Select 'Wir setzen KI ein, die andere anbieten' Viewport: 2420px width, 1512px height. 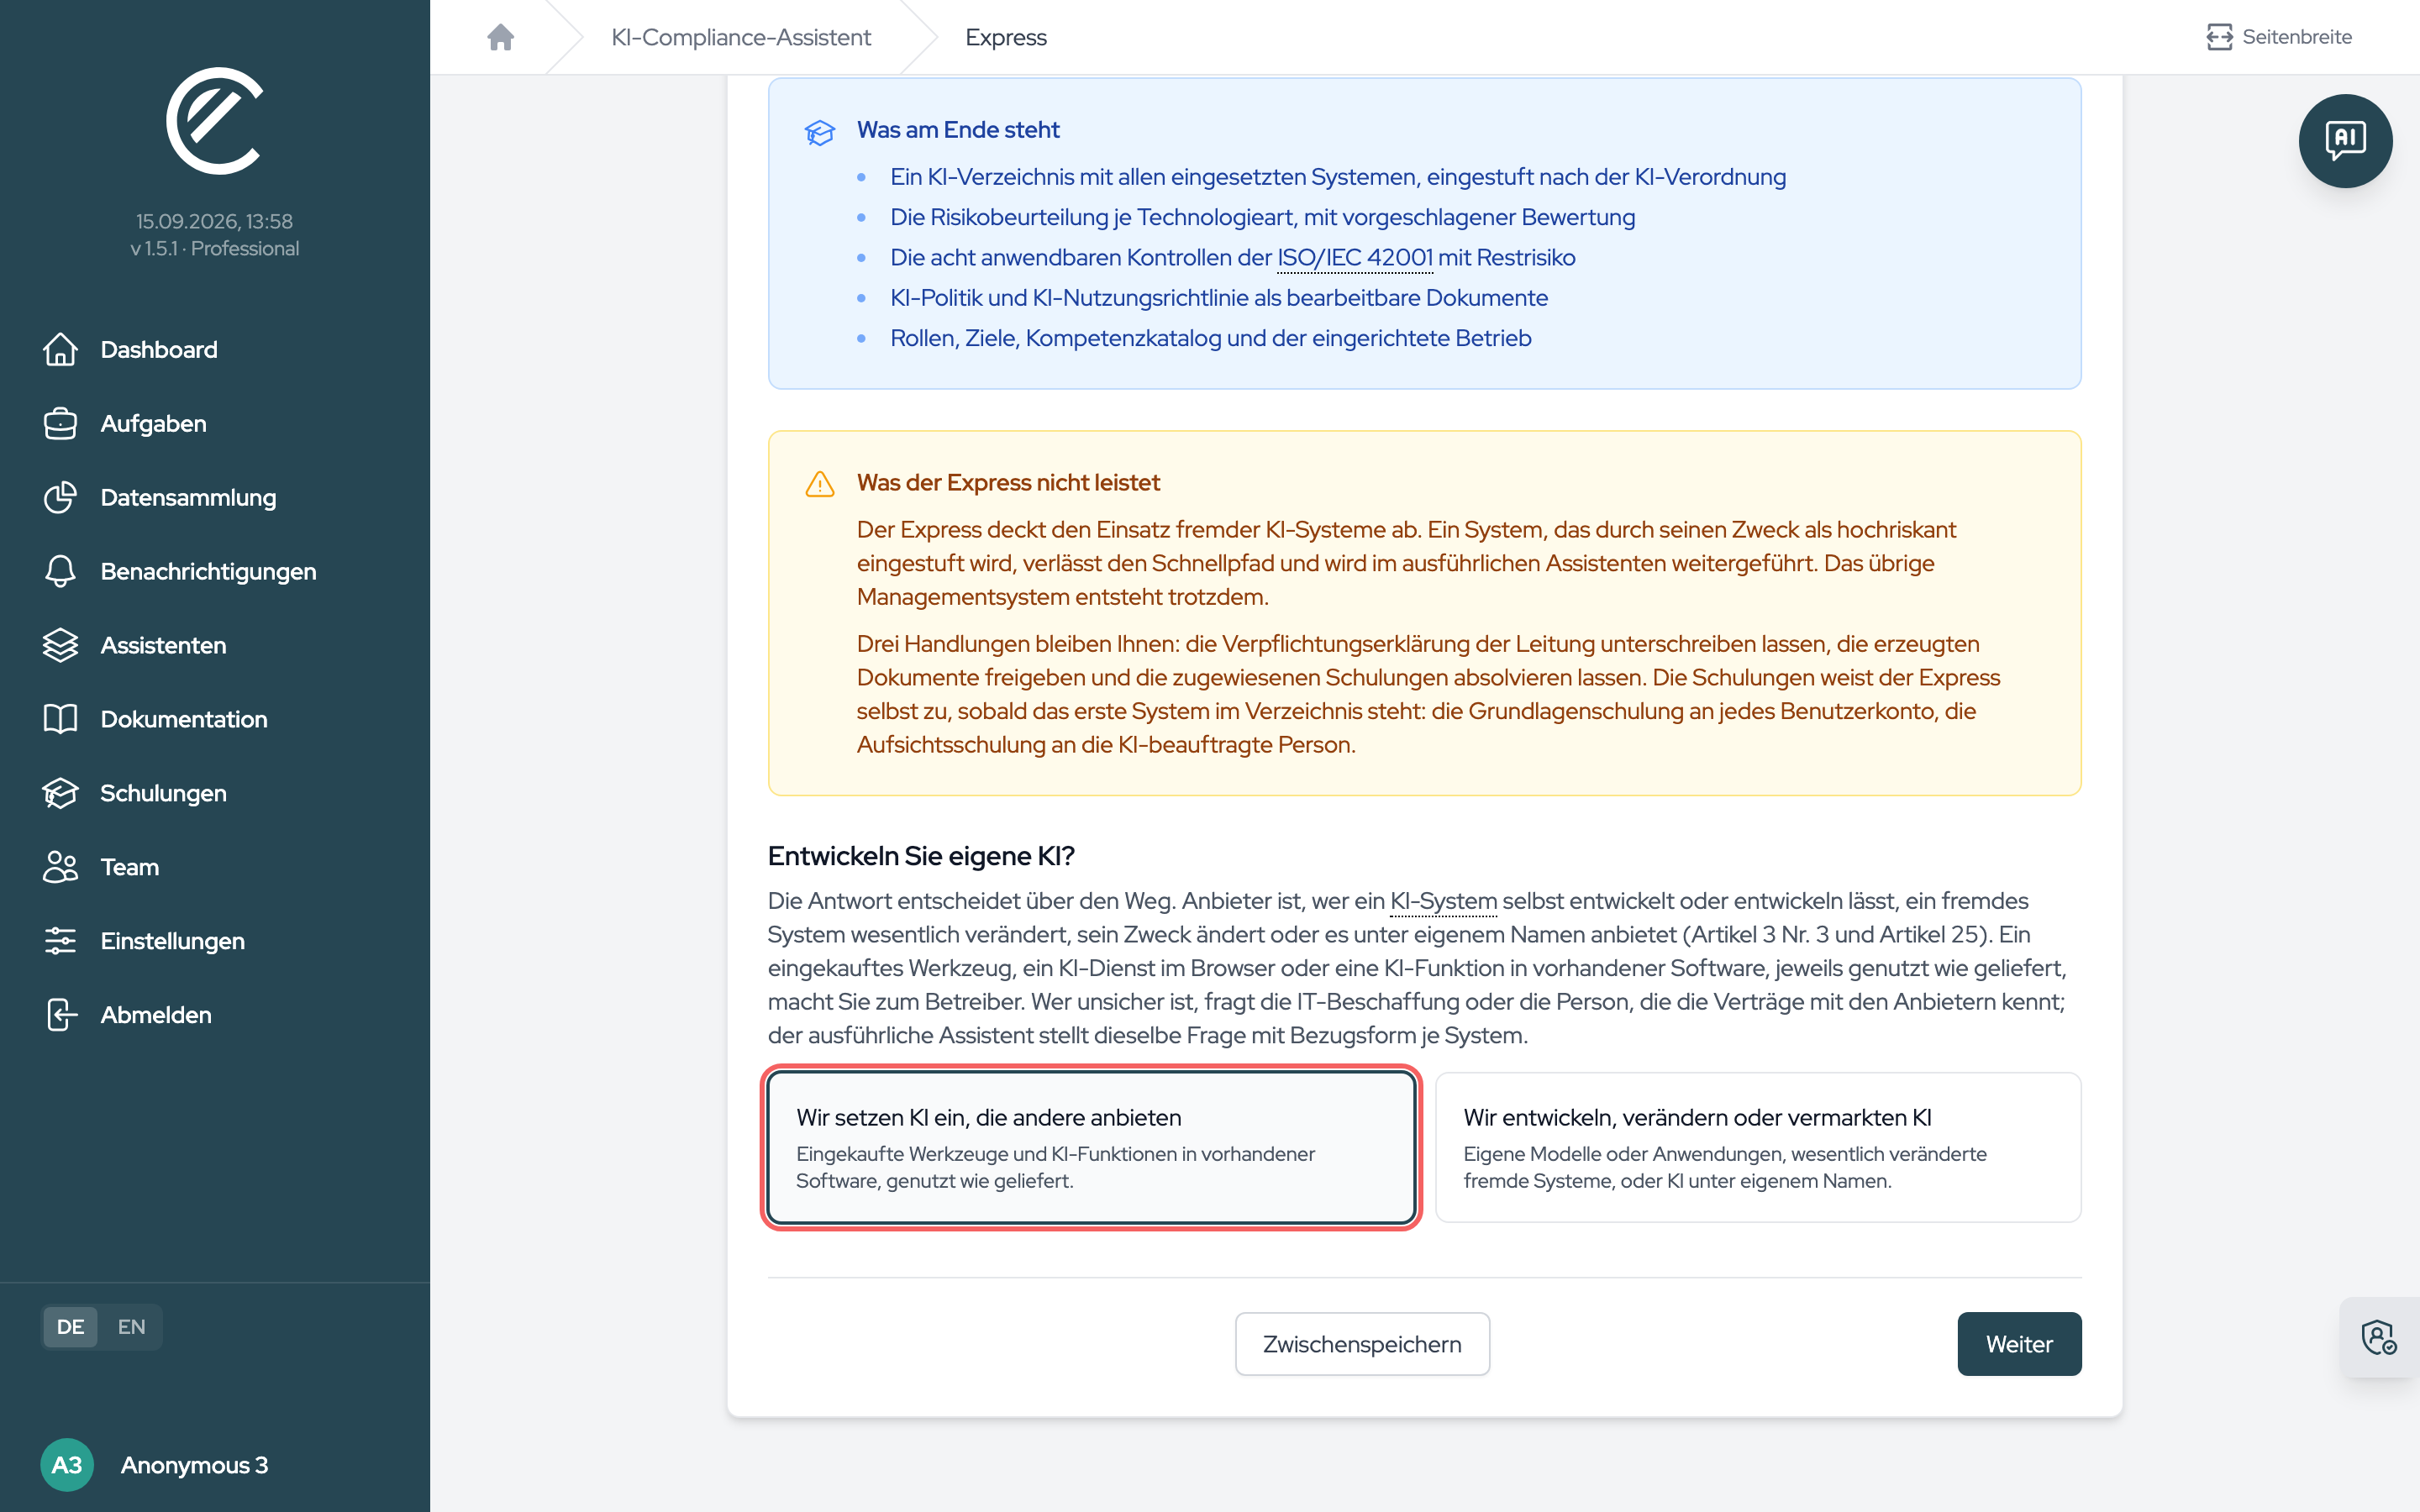coord(1091,1147)
